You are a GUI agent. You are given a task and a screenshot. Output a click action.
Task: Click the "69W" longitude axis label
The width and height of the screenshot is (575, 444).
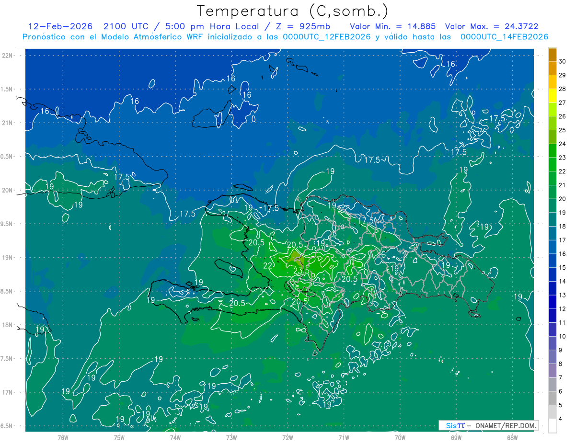click(456, 437)
